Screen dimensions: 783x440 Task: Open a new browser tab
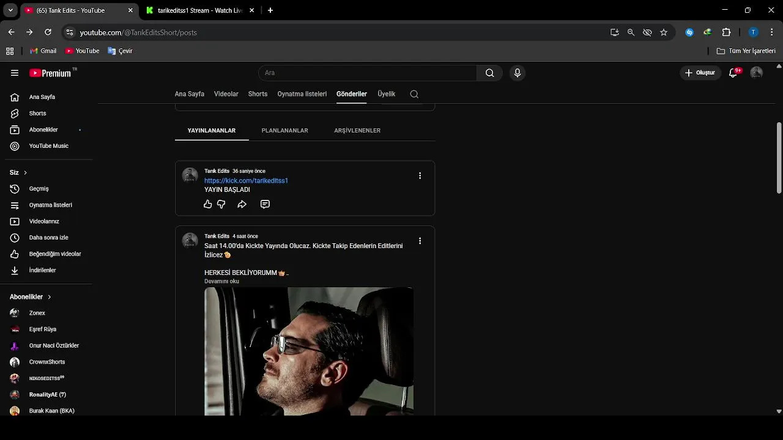pos(270,10)
